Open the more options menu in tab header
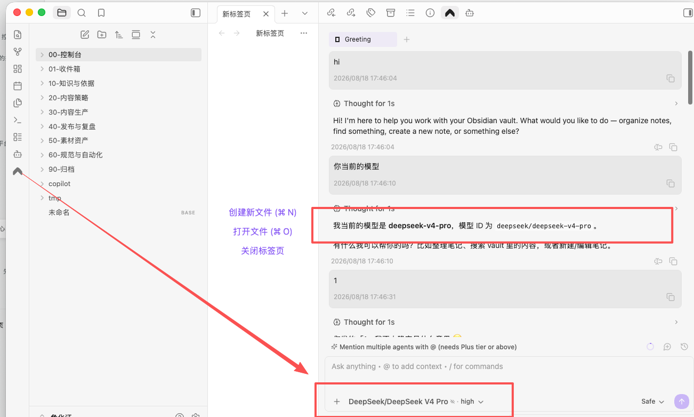694x417 pixels. [x=304, y=33]
